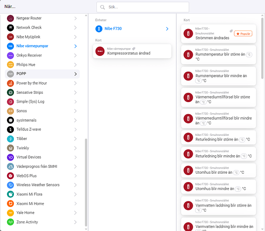Click the Power by the Hour icon
Image resolution: width=265 pixels, height=231 pixels.
(x=10, y=83)
